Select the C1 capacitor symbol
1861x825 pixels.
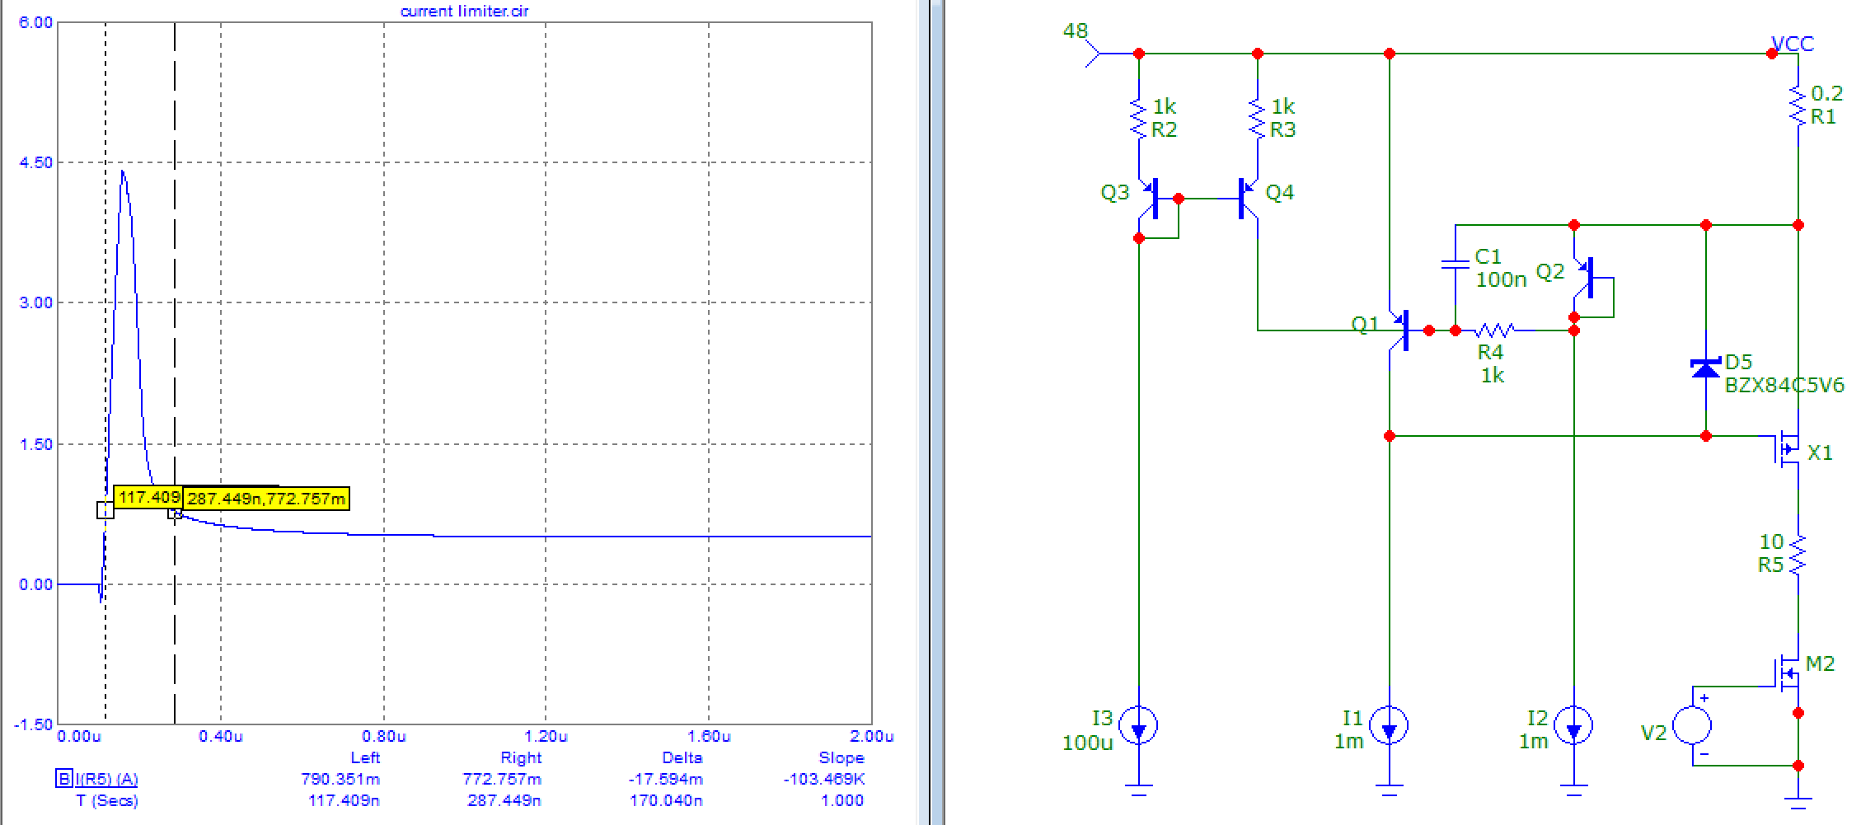[x=1456, y=264]
